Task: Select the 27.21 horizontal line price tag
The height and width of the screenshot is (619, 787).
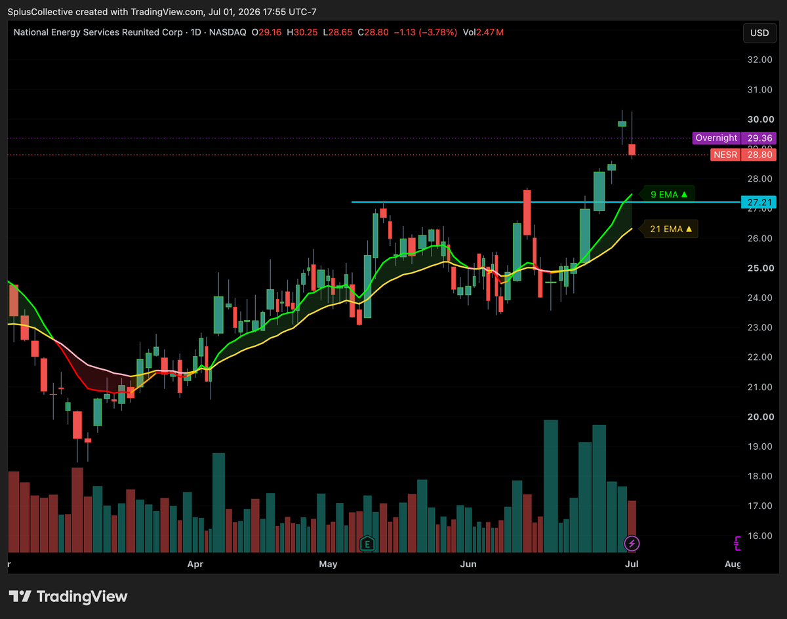Action: click(759, 202)
